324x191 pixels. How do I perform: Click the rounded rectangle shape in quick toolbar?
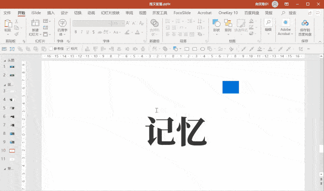pos(194,49)
